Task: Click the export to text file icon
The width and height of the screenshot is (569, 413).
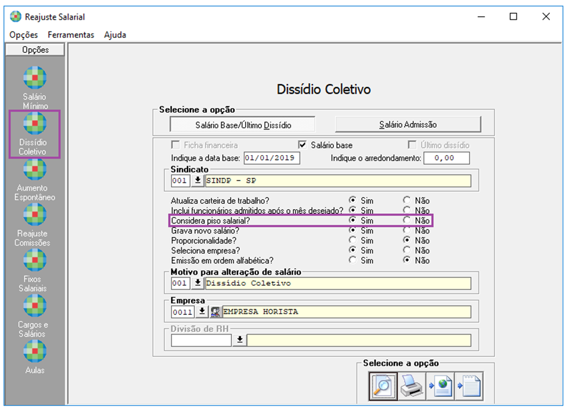Action: click(469, 386)
